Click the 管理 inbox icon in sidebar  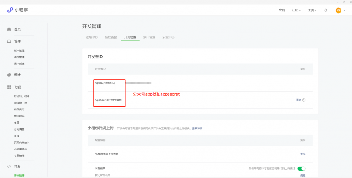click(9, 42)
